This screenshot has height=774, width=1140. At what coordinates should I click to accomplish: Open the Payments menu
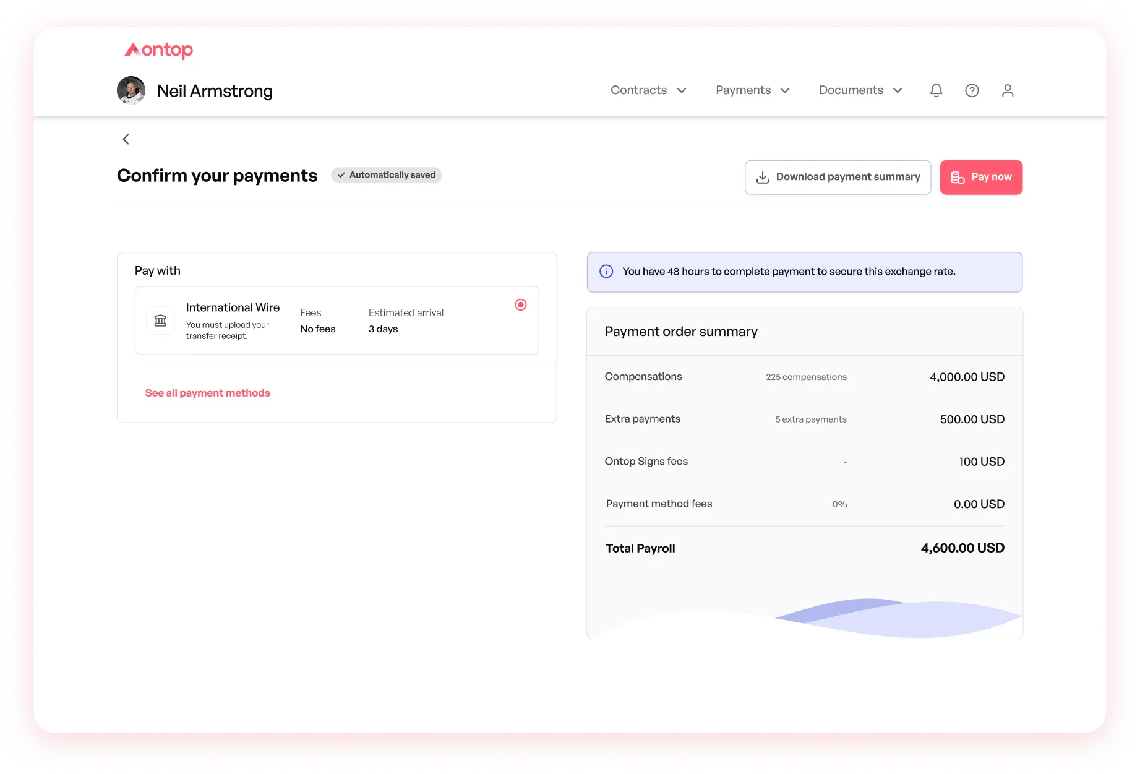743,90
